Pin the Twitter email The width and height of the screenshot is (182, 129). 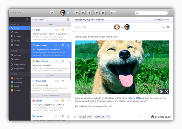coord(63,116)
